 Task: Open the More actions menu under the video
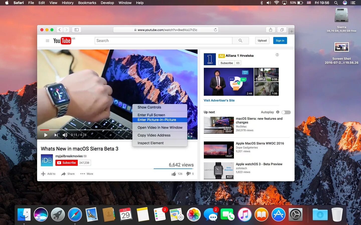[x=87, y=174]
